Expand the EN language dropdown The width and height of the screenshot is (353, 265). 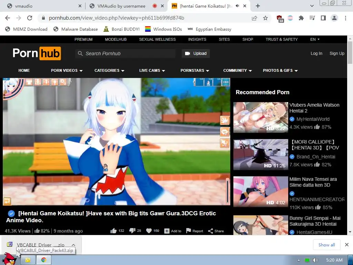[x=315, y=39]
